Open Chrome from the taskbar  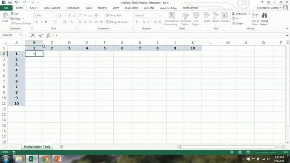point(45,159)
